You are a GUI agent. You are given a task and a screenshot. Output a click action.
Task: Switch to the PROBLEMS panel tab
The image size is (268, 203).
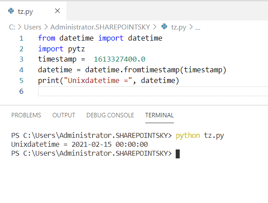26,115
